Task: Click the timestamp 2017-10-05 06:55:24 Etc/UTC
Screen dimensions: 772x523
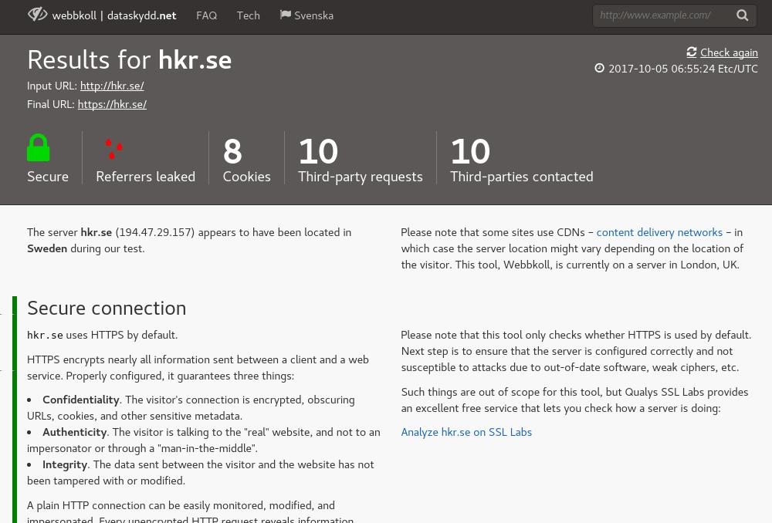Action: tap(683, 69)
